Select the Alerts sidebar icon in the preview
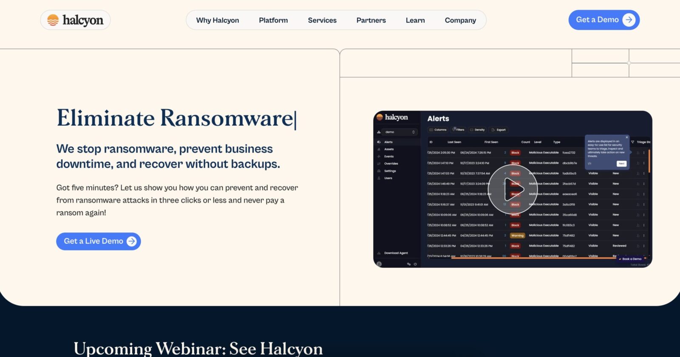This screenshot has width=680, height=357. [x=379, y=142]
